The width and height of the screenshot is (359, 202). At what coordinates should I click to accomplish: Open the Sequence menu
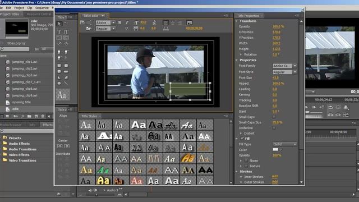tap(42, 8)
